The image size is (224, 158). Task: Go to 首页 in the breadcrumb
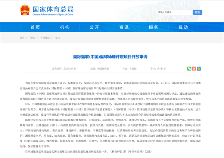(22, 38)
